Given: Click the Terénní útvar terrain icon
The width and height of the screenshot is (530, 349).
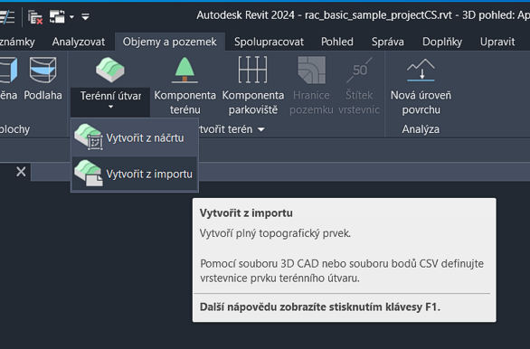Looking at the screenshot, I should [x=110, y=70].
